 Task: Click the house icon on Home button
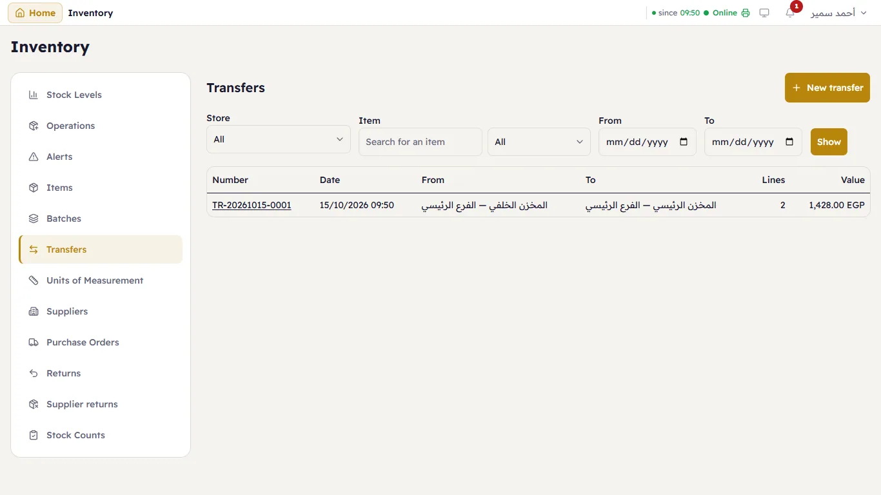click(x=20, y=13)
